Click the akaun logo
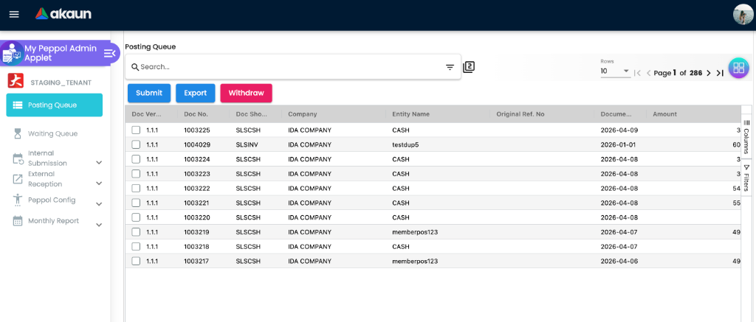The width and height of the screenshot is (756, 322). [x=63, y=14]
